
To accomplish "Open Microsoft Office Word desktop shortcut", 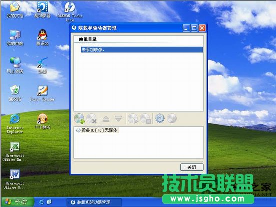I will click(x=15, y=179).
